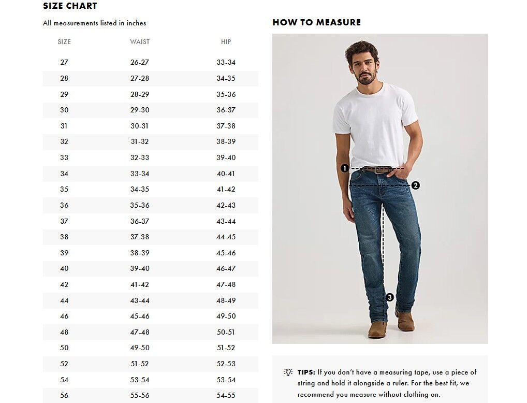Click the model photo in How to Measure

380,129
